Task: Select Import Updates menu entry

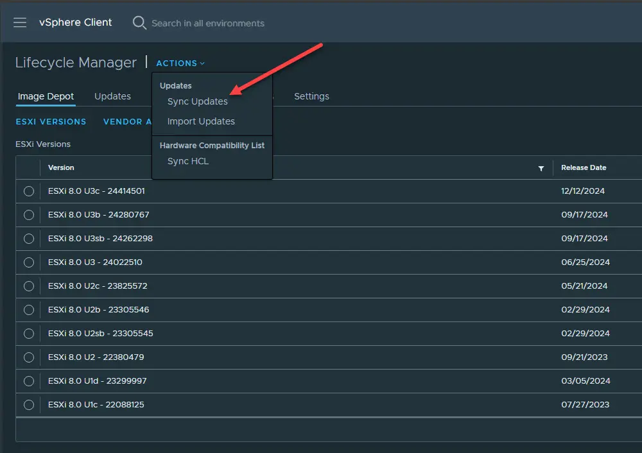Action: (202, 121)
